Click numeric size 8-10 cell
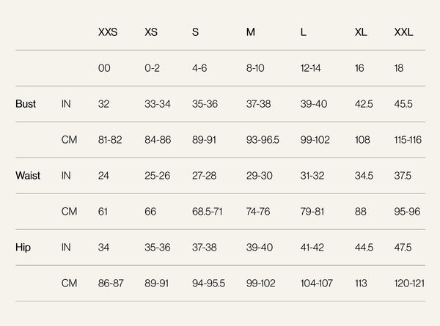 click(255, 68)
